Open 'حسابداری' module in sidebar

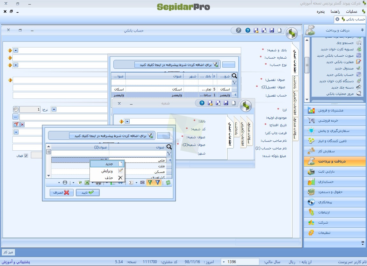pyautogui.click(x=335, y=182)
